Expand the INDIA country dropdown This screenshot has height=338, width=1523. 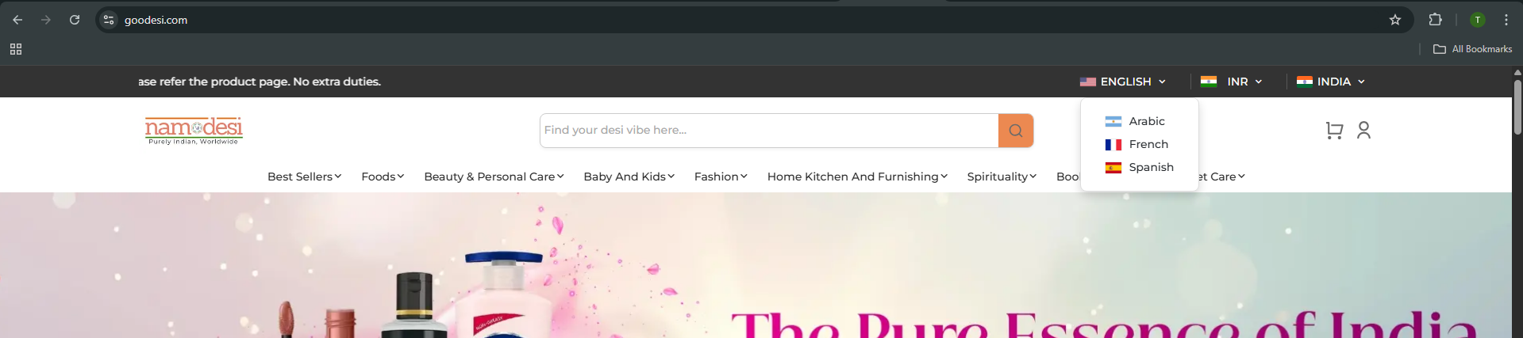click(x=1331, y=82)
